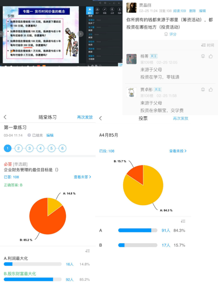This screenshot has width=218, height=283.
Task: Expand 查看未投 list
Action: coord(178,151)
